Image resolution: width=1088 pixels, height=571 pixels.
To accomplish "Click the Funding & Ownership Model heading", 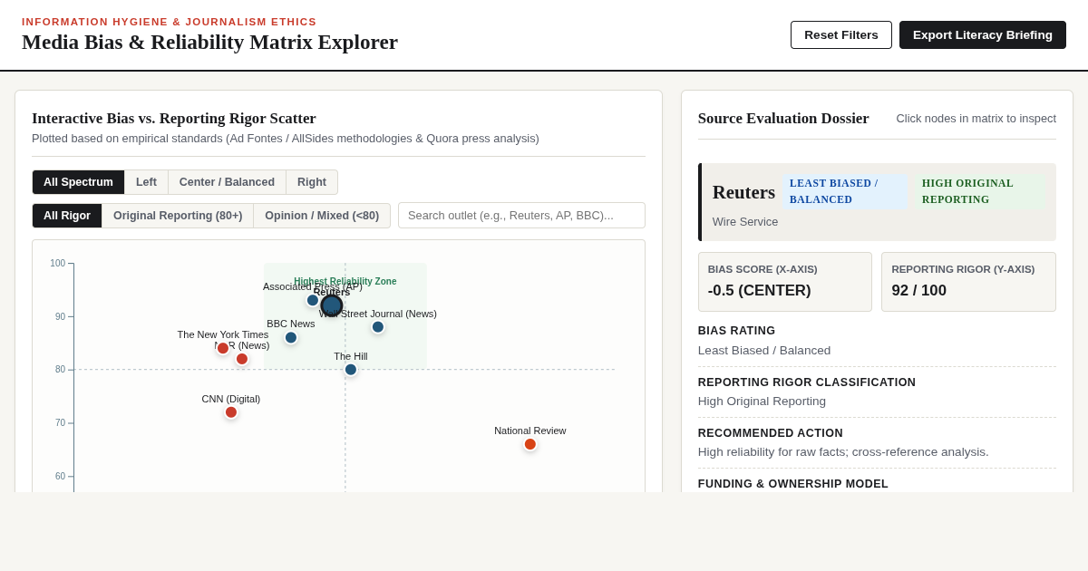I will click(x=793, y=484).
